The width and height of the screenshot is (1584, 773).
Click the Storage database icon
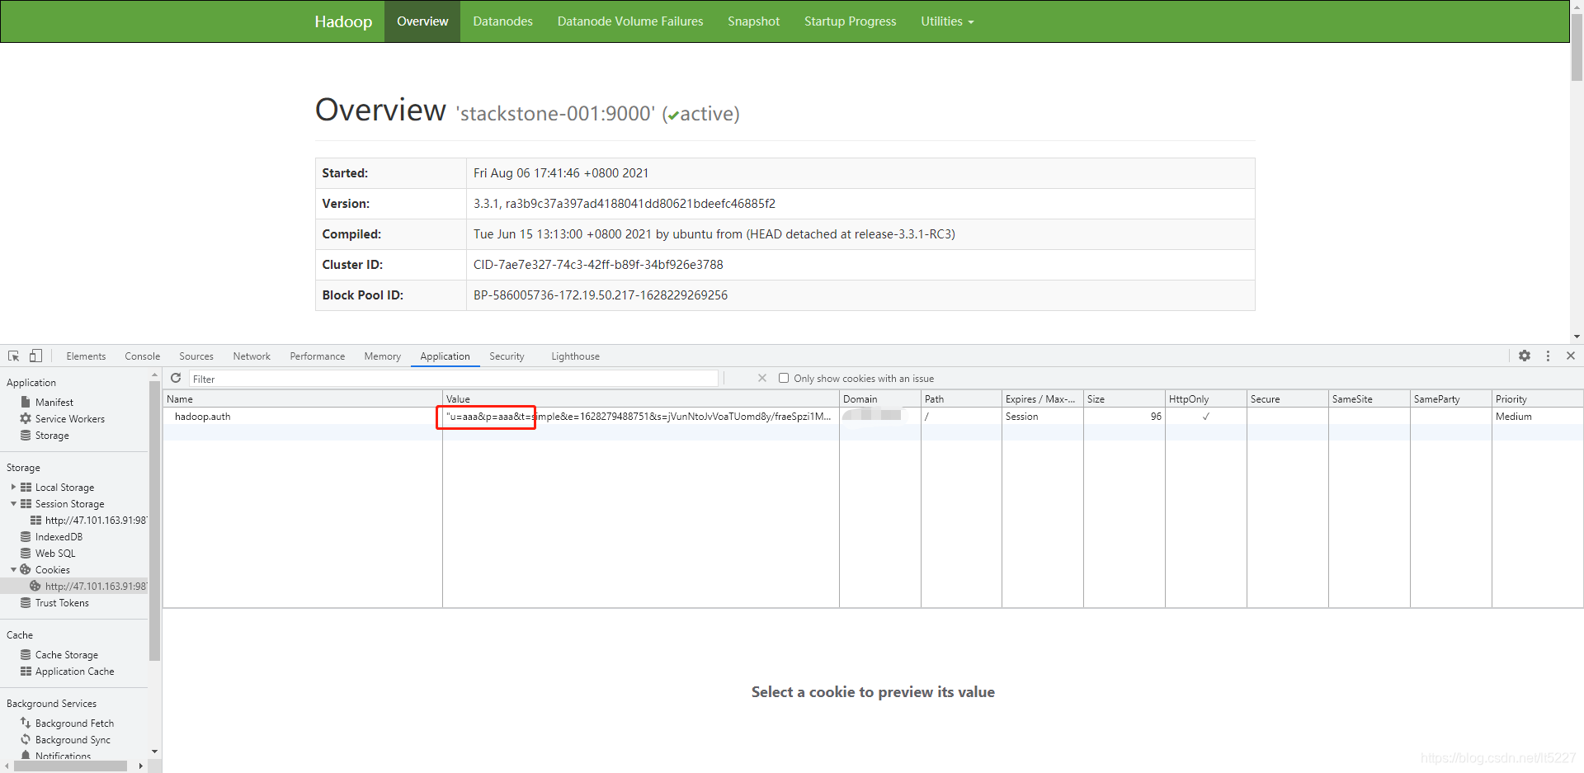coord(26,435)
